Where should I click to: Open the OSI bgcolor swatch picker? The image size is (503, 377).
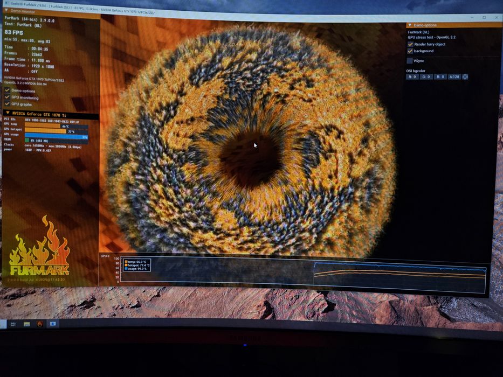point(465,77)
